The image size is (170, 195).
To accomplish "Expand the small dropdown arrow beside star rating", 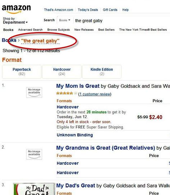I will [75, 93].
